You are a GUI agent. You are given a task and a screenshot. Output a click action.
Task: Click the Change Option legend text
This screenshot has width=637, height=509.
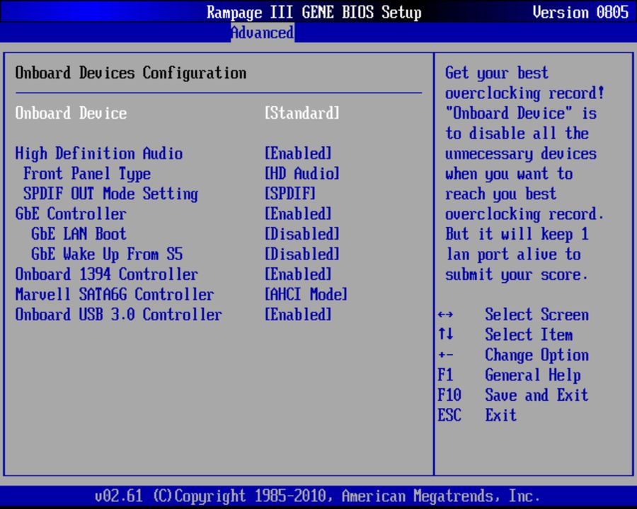coord(536,355)
